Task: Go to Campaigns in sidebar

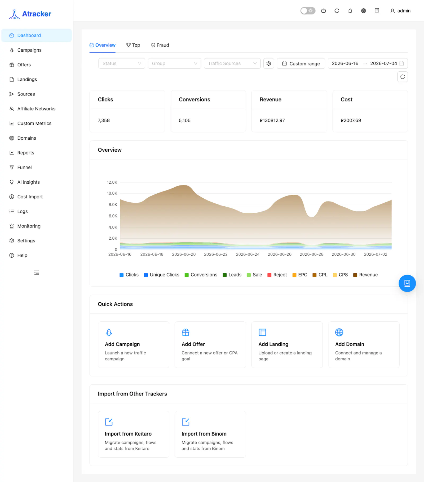Action: coord(37,50)
